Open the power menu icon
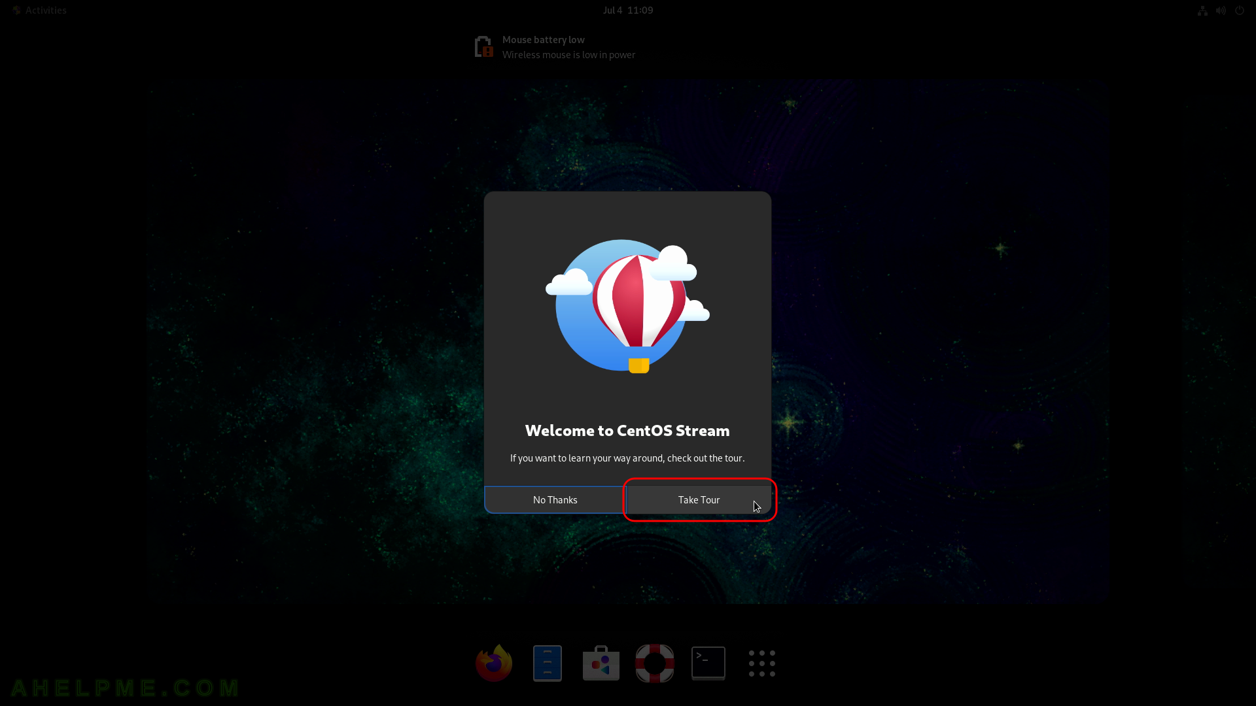The width and height of the screenshot is (1256, 706). [1240, 10]
